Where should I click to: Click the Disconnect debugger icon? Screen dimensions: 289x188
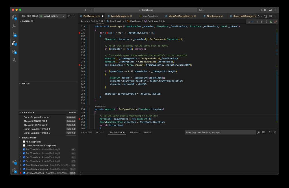(x=275, y=22)
